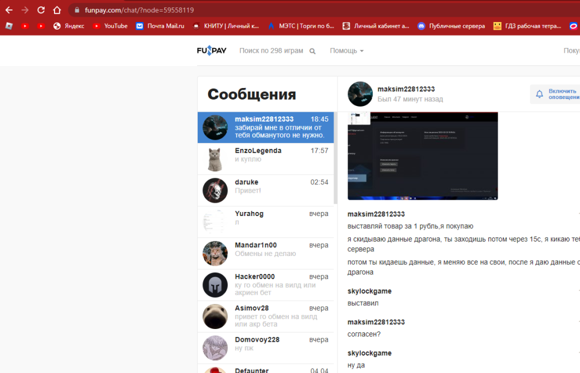Screen dimensions: 580x373
Task: Click the Поиск по 298 играм field
Action: click(x=271, y=50)
